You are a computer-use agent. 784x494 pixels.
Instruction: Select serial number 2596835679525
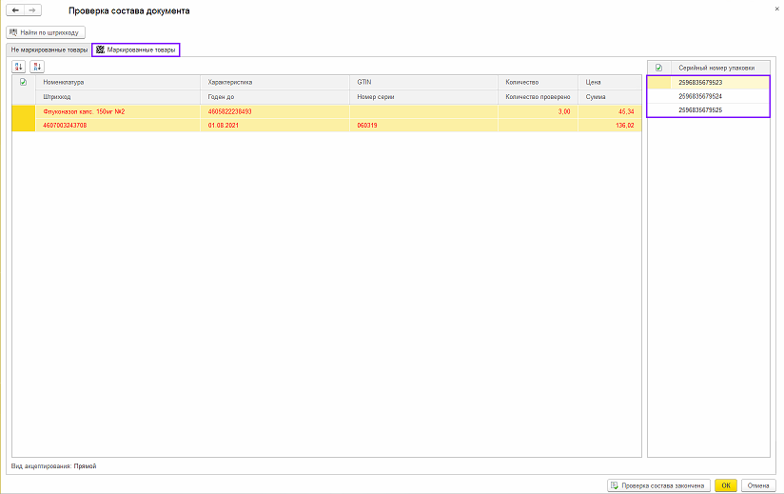click(699, 110)
